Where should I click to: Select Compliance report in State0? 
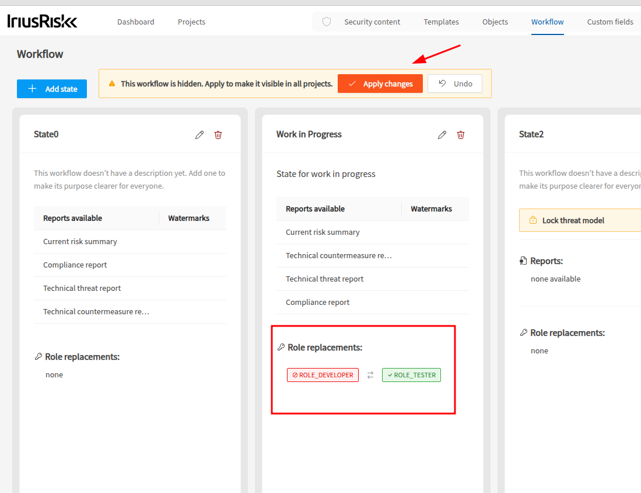130,265
